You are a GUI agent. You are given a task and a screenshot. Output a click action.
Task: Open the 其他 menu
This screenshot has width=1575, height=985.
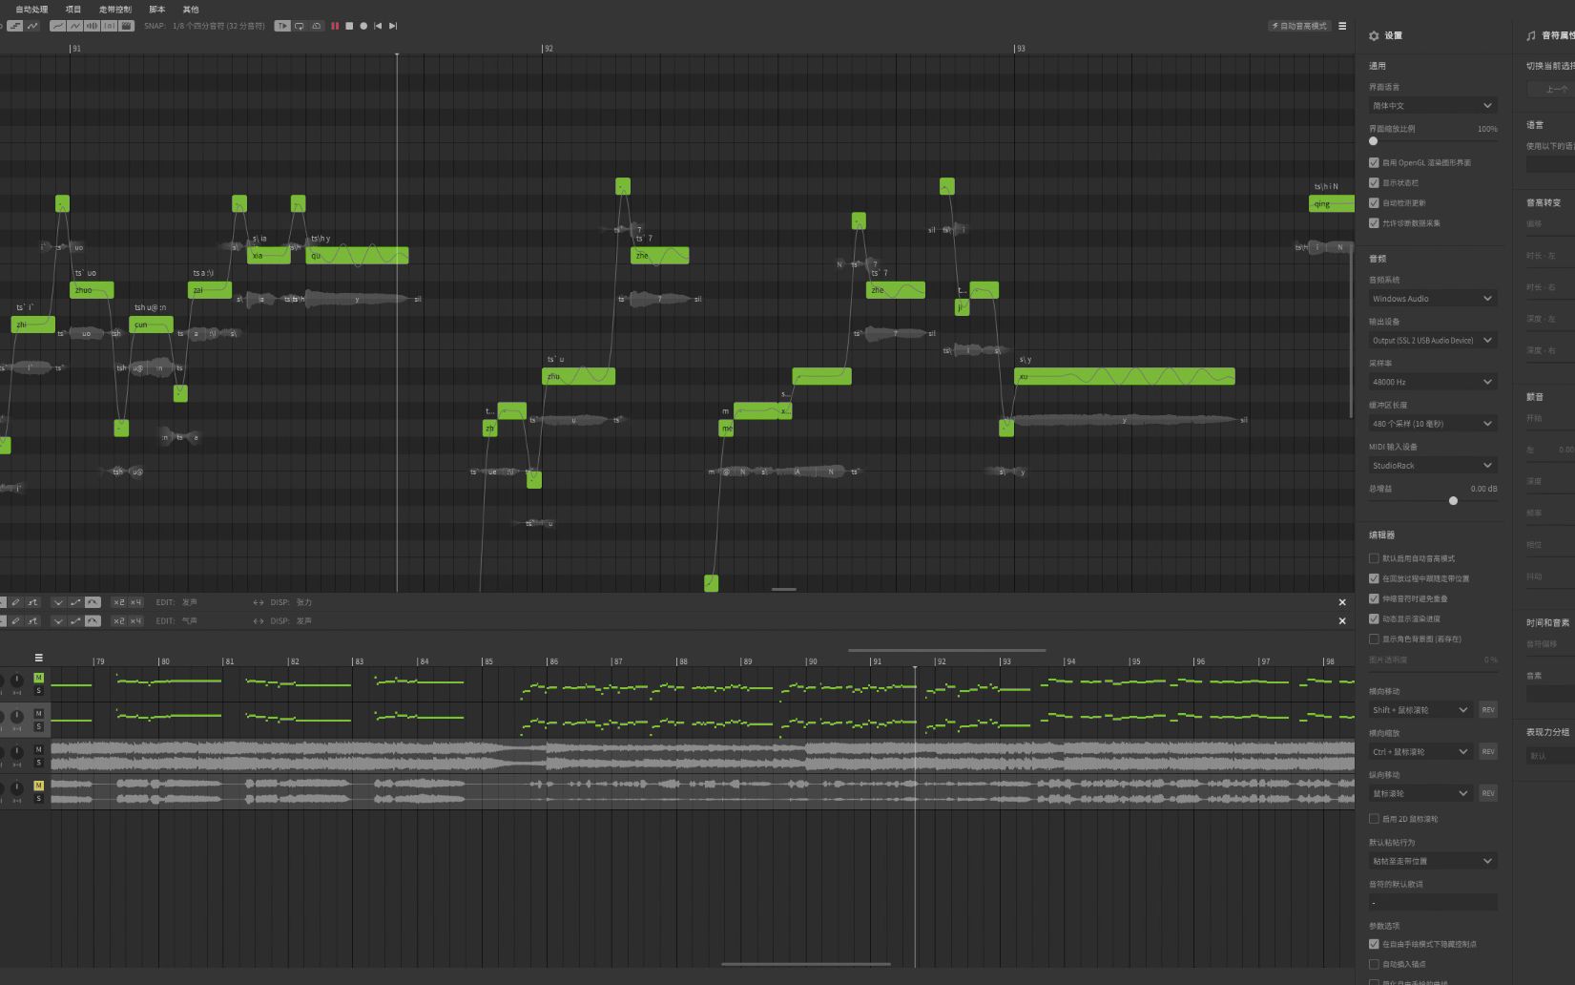point(191,10)
